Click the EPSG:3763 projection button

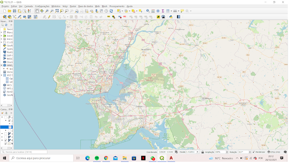point(274,152)
